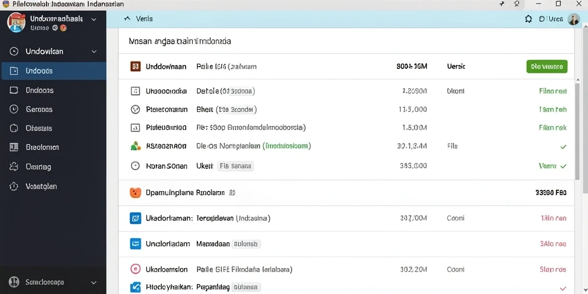Click the pink Ukorloemsion row icon
The width and height of the screenshot is (588, 294).
click(135, 269)
